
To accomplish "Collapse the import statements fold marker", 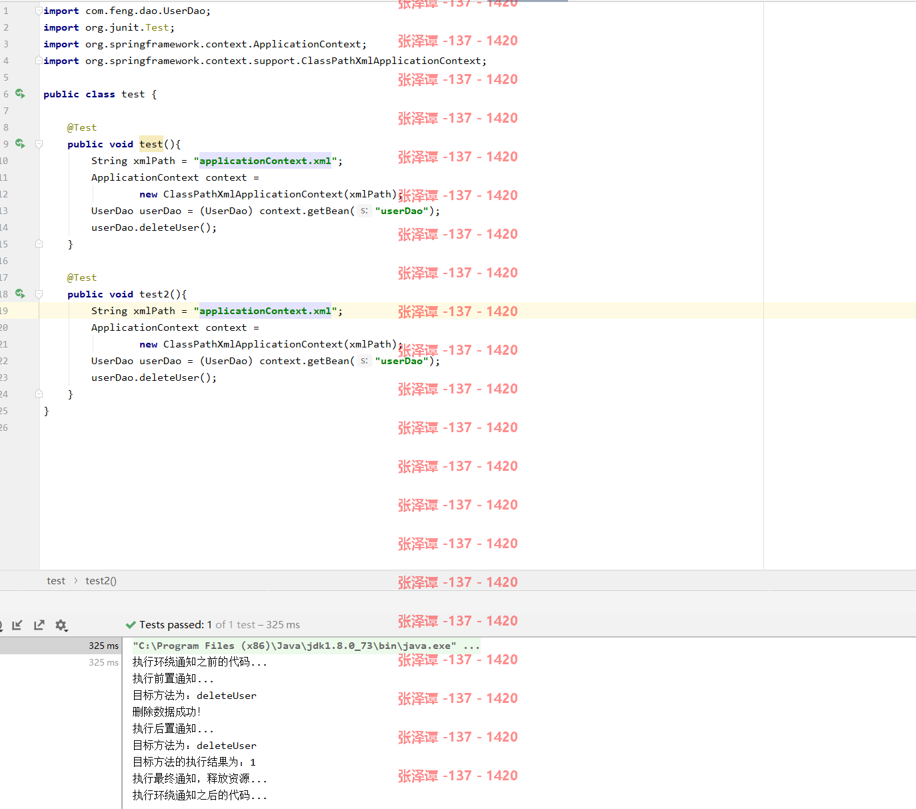I will click(39, 11).
